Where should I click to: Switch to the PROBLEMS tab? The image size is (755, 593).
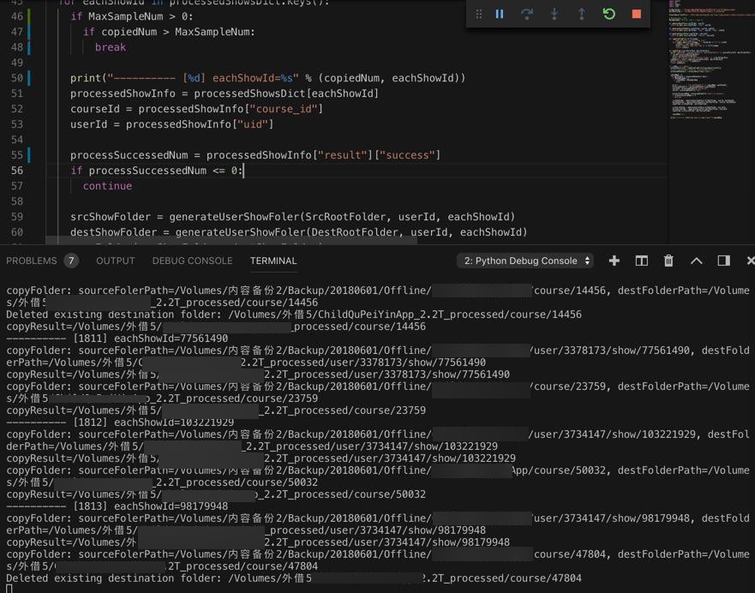(x=32, y=261)
